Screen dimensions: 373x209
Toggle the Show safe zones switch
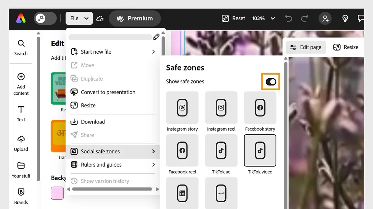[x=271, y=82]
